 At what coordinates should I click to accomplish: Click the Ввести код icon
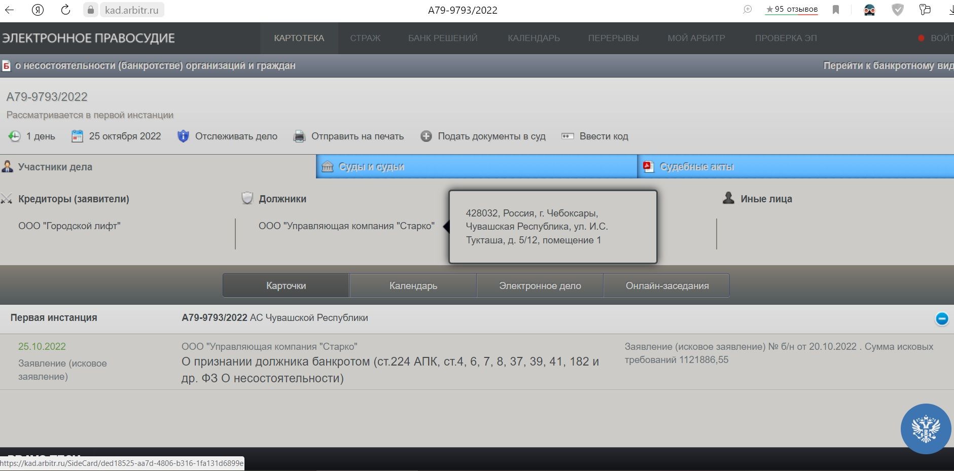point(568,136)
